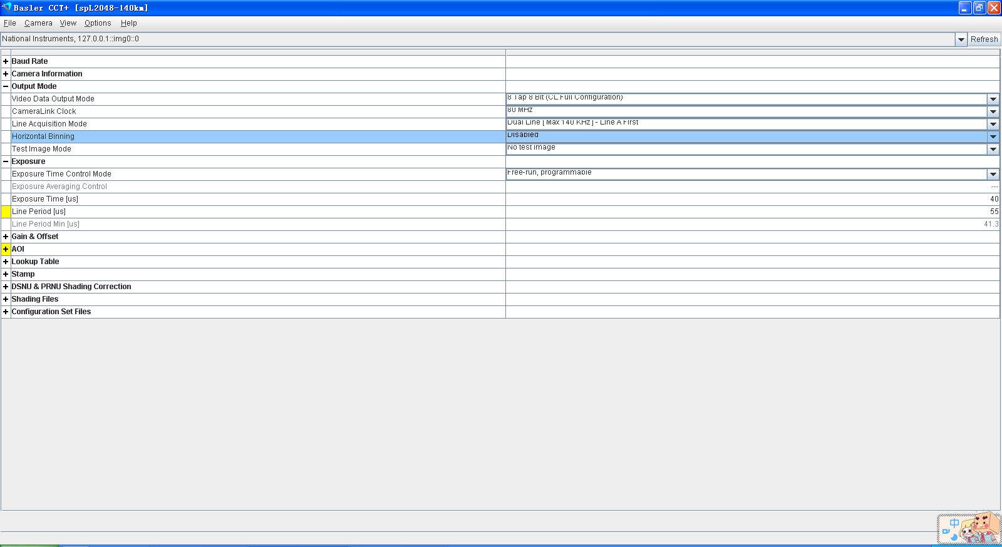Click the Line Period Min value 41.3
Image resolution: width=1002 pixels, height=547 pixels.
(x=991, y=224)
